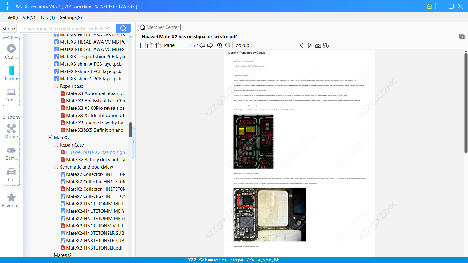Rotate page clockwise
The image size is (468, 263).
[x=158, y=45]
